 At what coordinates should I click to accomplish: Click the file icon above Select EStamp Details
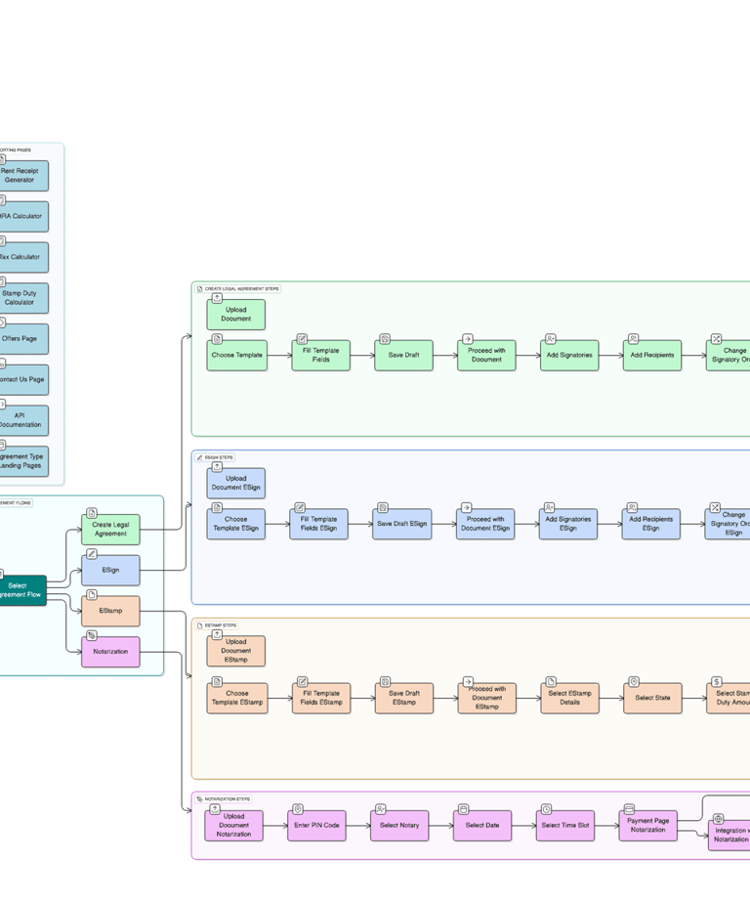coord(552,681)
